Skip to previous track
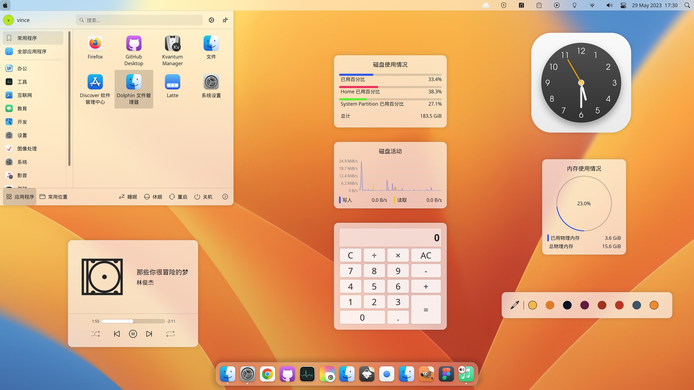 click(117, 334)
